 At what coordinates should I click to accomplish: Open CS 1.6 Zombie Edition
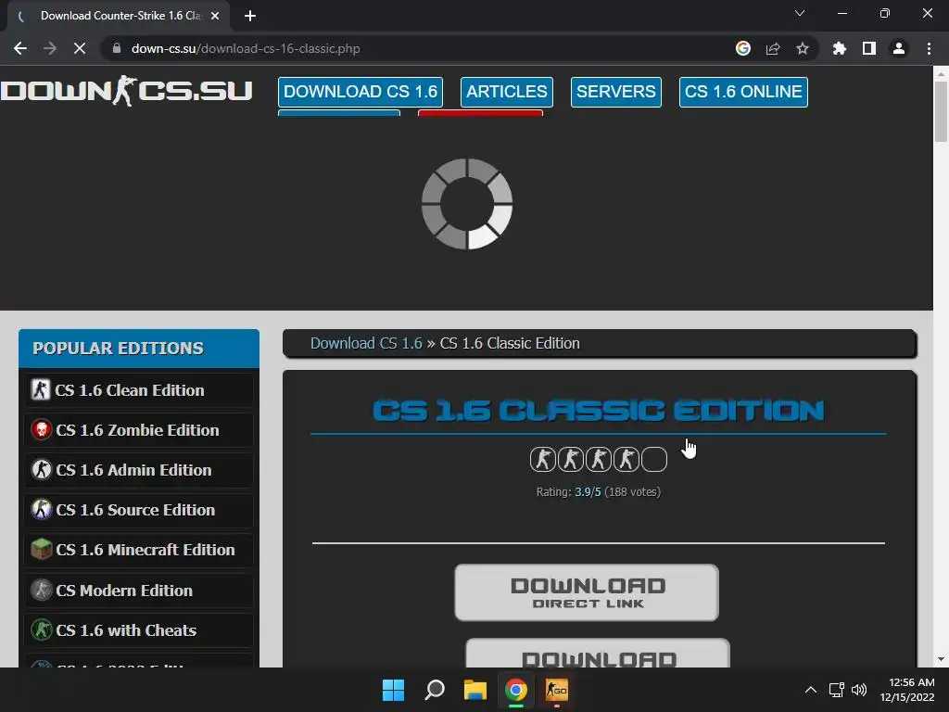[x=139, y=430]
